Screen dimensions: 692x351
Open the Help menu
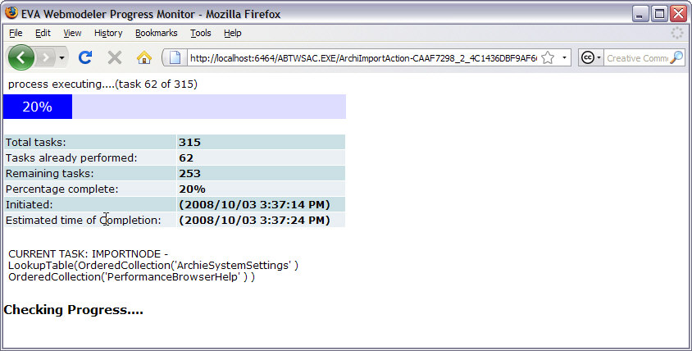(233, 33)
